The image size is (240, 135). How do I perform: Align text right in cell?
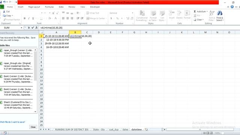pyautogui.click(x=72, y=18)
